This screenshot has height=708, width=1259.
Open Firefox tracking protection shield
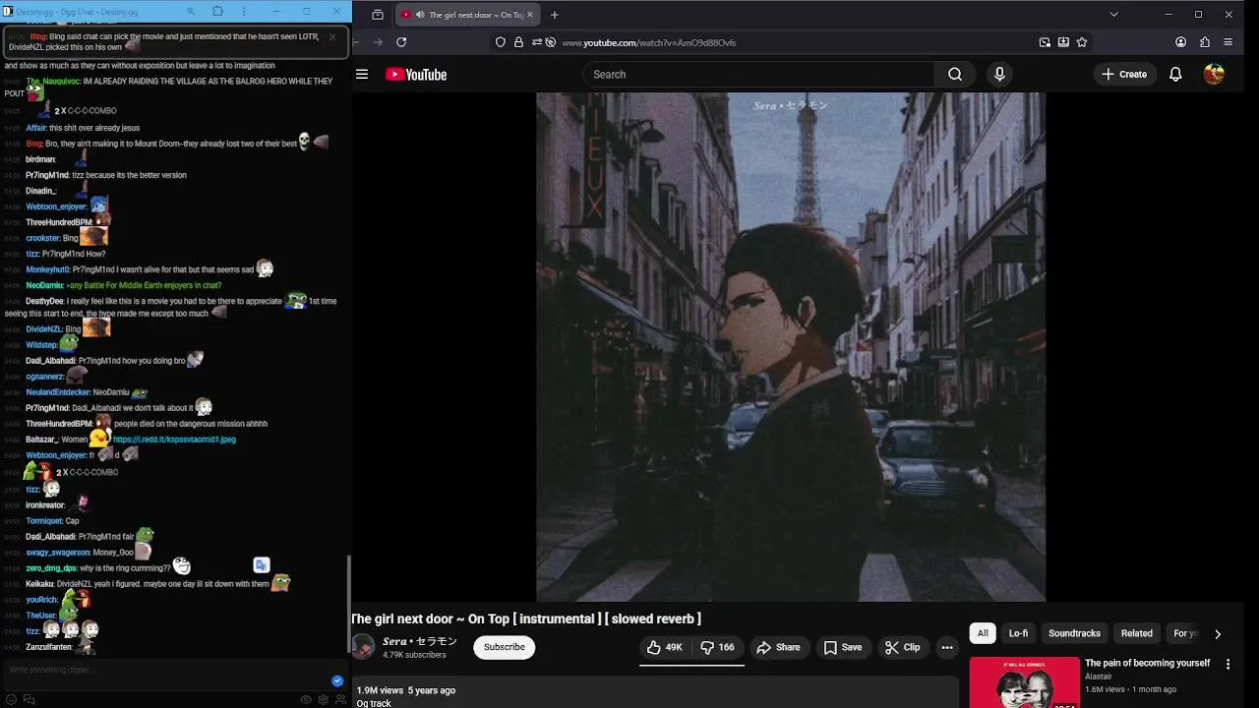501,42
